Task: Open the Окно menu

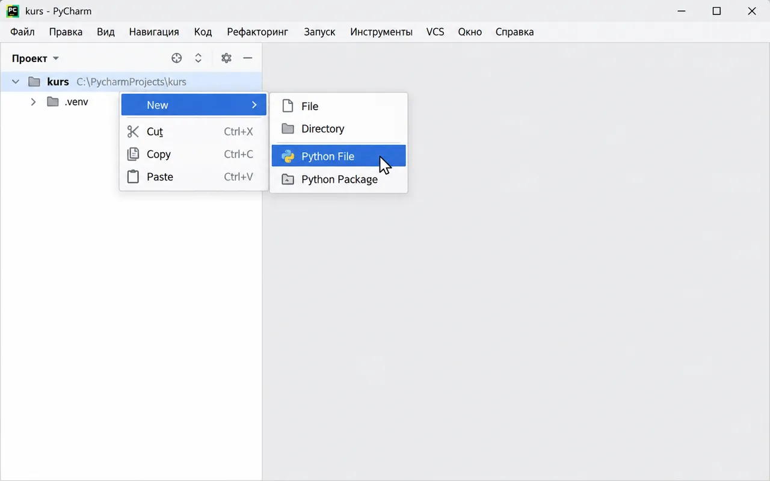Action: (470, 32)
